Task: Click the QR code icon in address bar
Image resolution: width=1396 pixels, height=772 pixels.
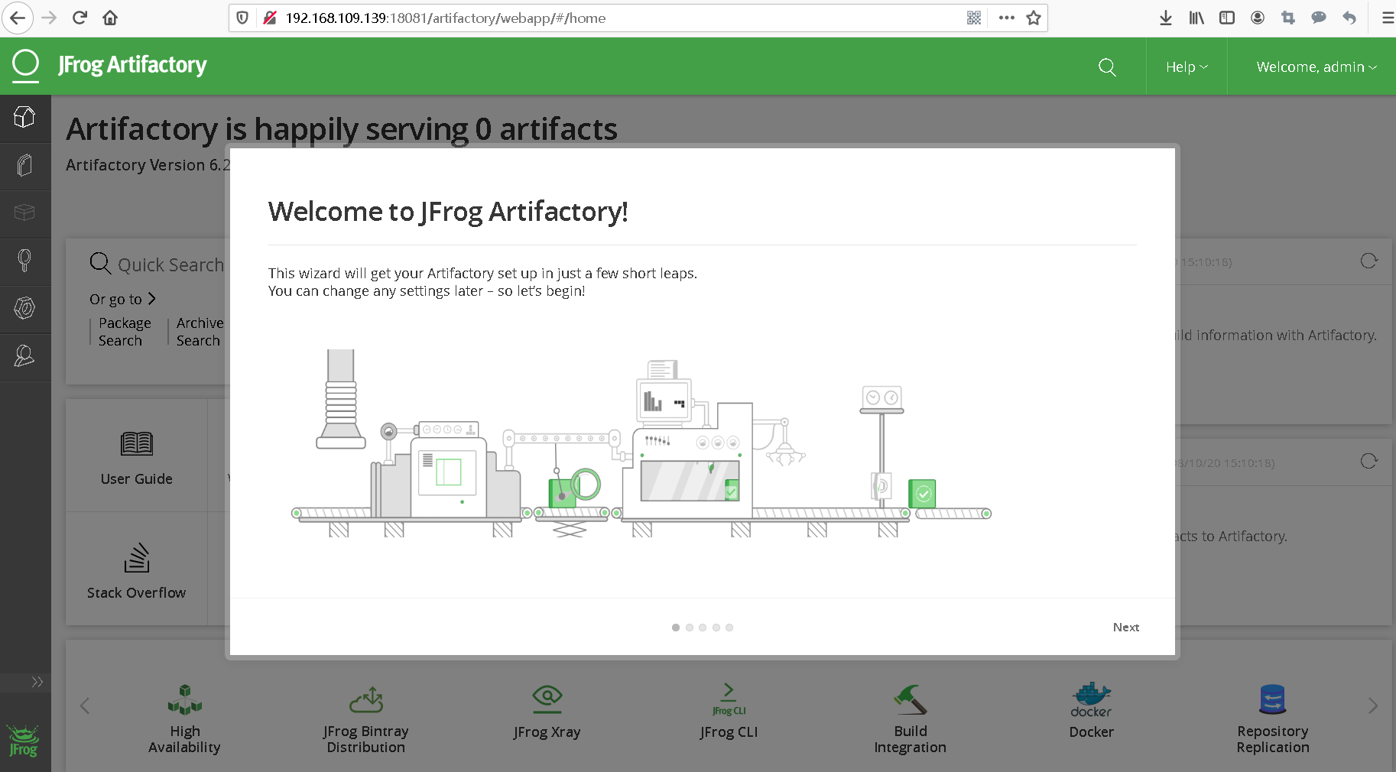Action: 974,18
